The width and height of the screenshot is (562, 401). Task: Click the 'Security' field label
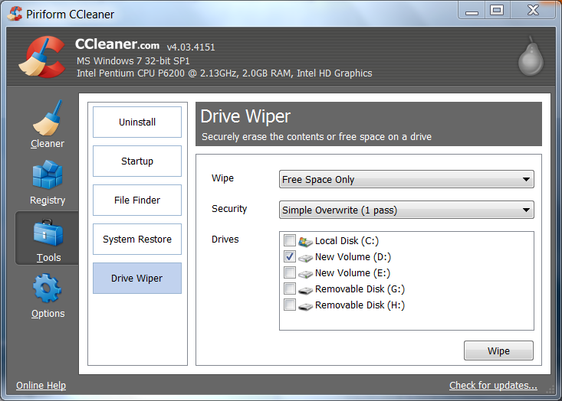click(x=229, y=209)
